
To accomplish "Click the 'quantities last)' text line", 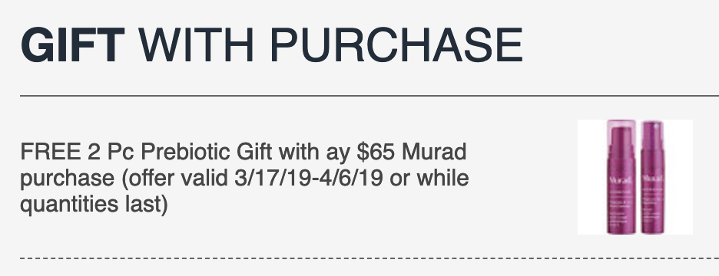I will (94, 204).
